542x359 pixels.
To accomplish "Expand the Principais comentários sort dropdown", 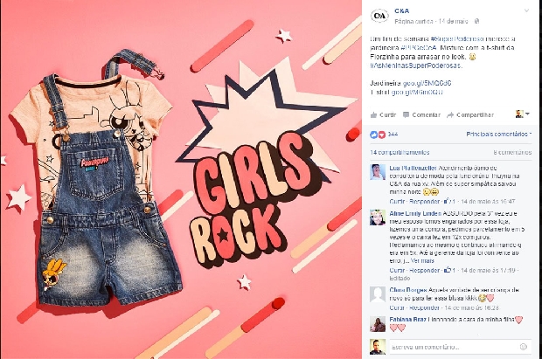I will click(499, 135).
